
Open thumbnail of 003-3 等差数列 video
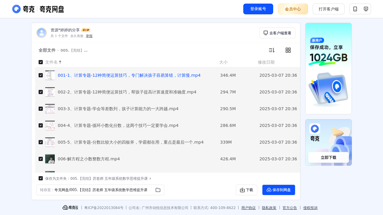coord(50,109)
